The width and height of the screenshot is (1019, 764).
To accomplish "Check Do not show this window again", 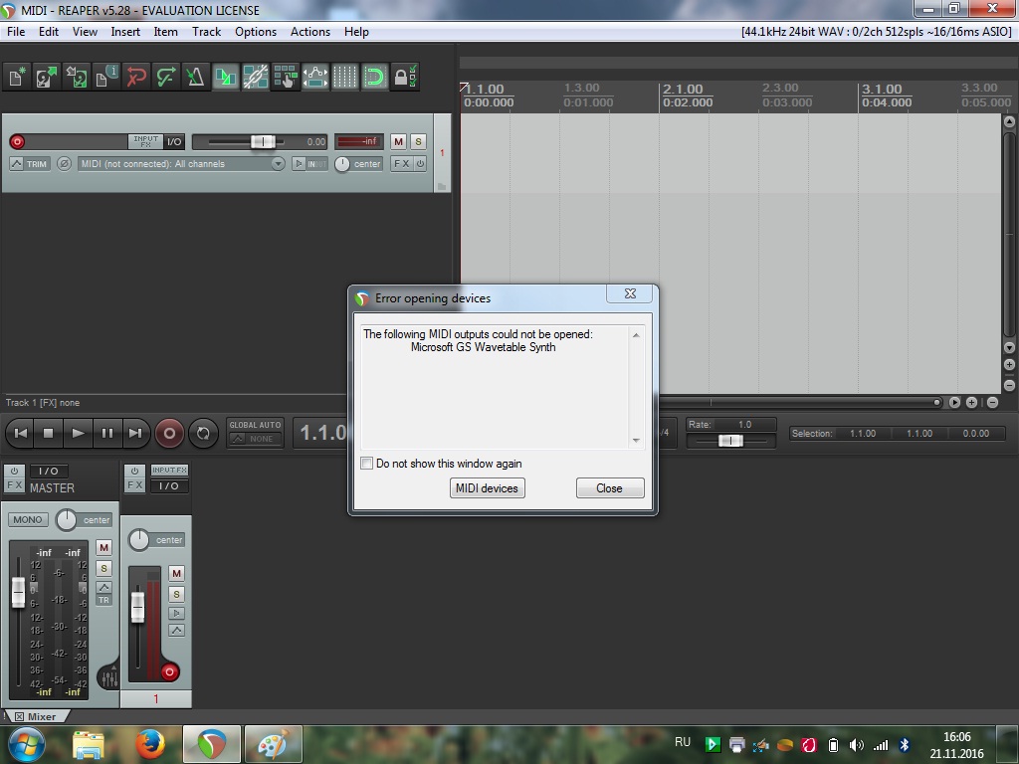I will 366,464.
